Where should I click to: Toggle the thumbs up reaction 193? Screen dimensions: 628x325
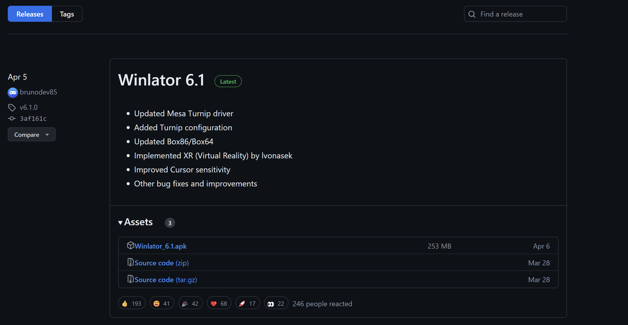pos(132,303)
